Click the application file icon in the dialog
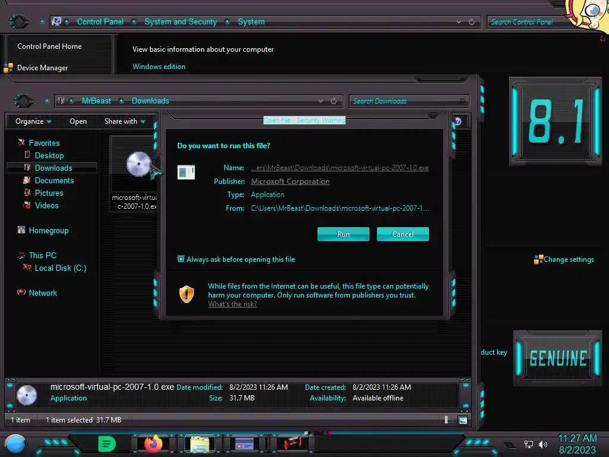 [186, 172]
